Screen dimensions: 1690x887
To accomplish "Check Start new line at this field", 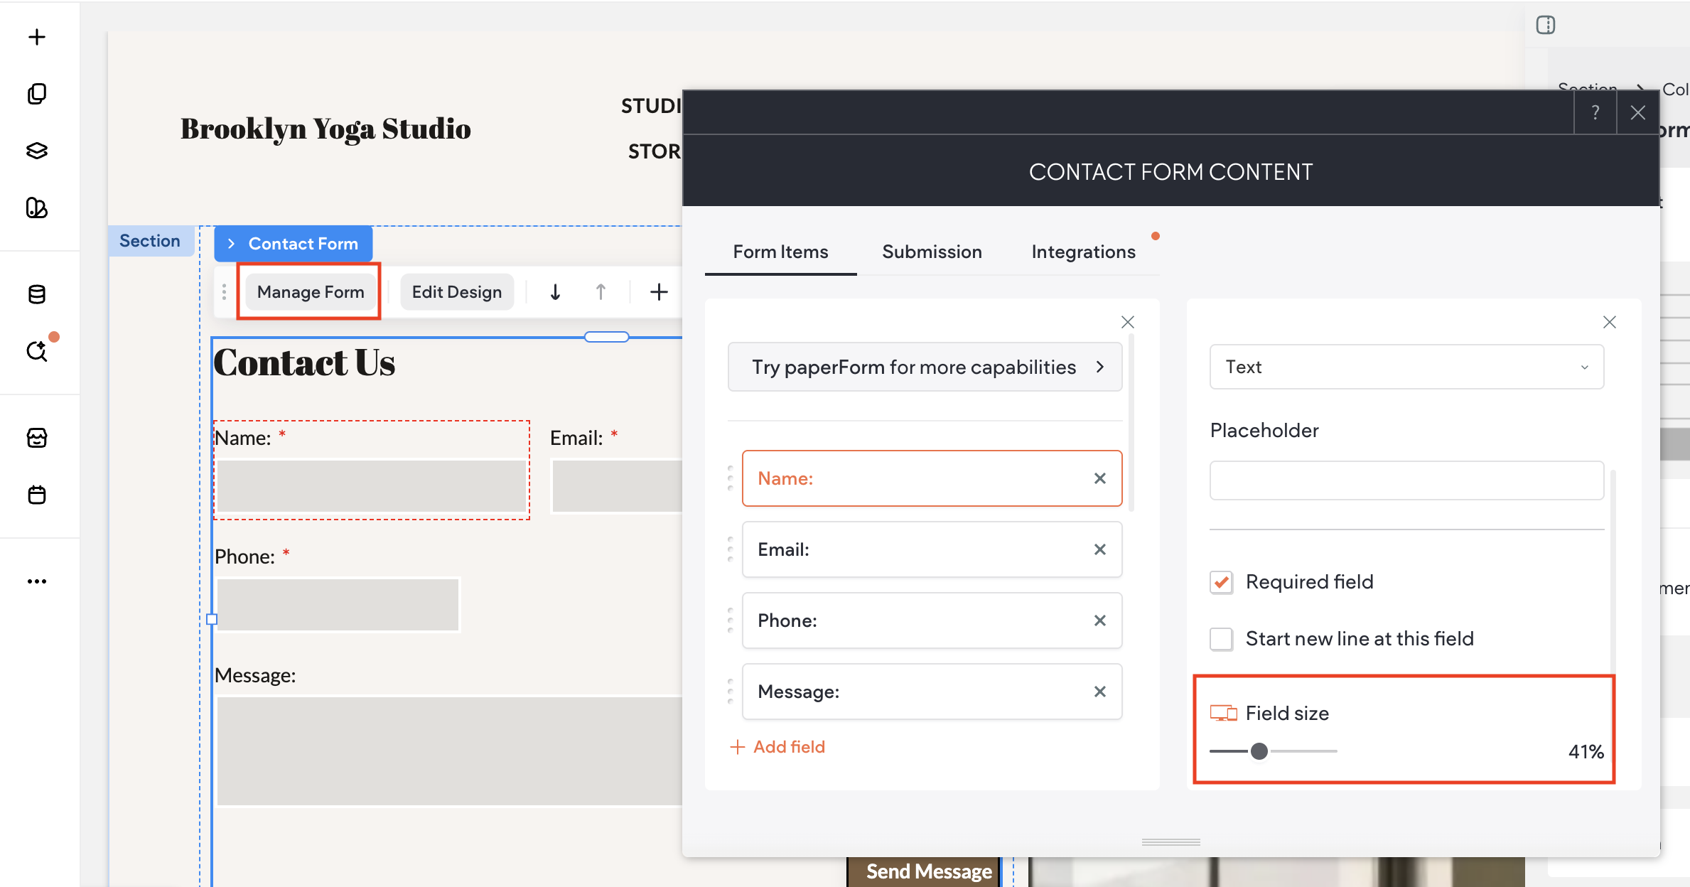I will (x=1222, y=639).
